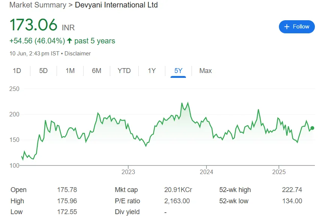Click the 250 y-axis label
This screenshot has width=325, height=219.
(x=14, y=89)
